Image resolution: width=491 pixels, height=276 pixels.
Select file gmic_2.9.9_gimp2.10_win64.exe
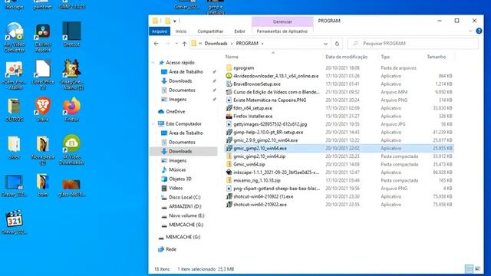[265, 140]
